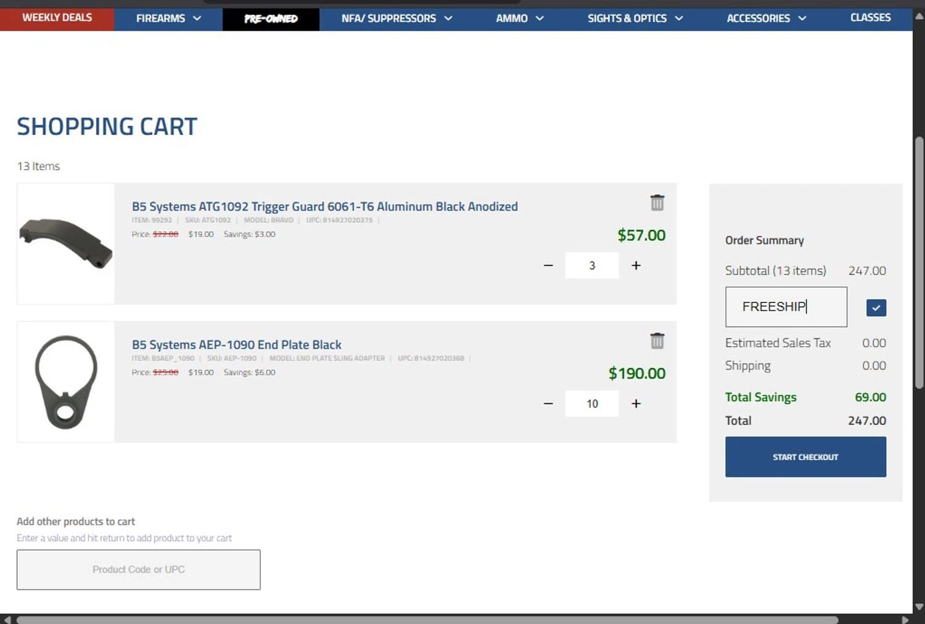Image resolution: width=925 pixels, height=624 pixels.
Task: Select the 13 Items count text
Action: tap(38, 166)
